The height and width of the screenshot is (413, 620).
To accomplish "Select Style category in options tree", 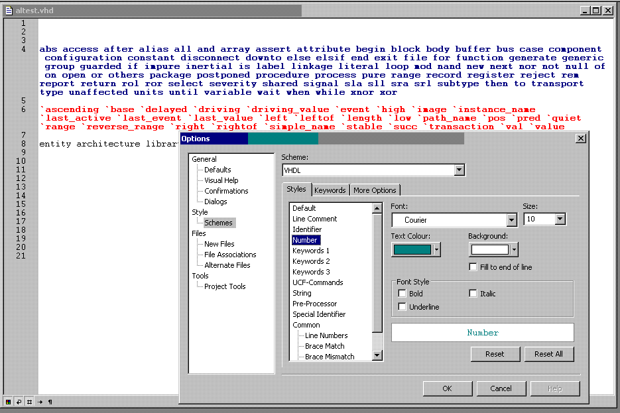I will pyautogui.click(x=200, y=212).
